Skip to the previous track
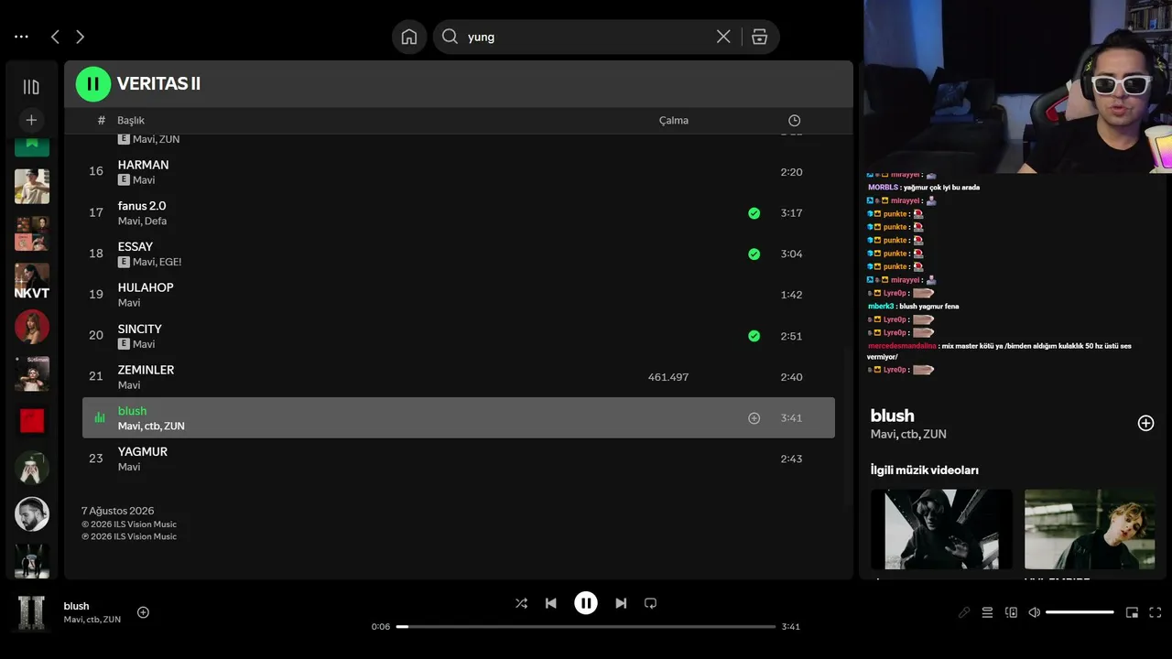1172x659 pixels. pyautogui.click(x=551, y=603)
